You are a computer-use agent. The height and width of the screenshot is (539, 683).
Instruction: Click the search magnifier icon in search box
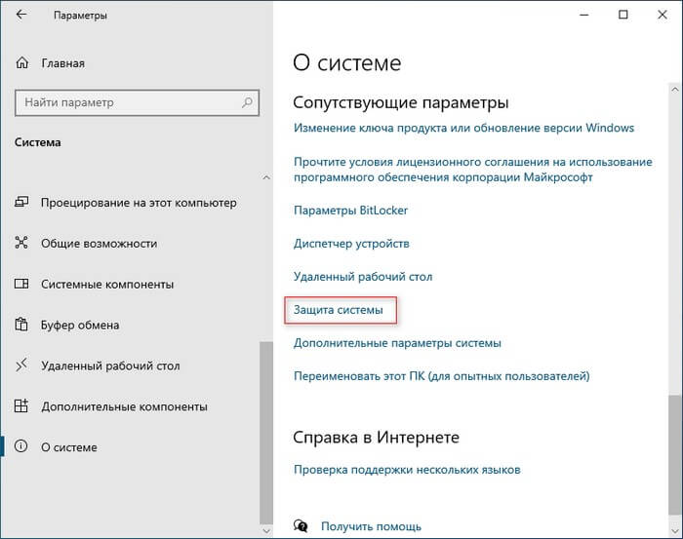pyautogui.click(x=246, y=102)
